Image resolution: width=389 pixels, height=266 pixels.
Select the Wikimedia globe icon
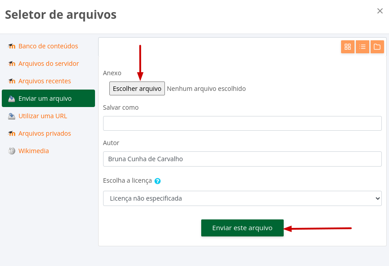(x=12, y=151)
